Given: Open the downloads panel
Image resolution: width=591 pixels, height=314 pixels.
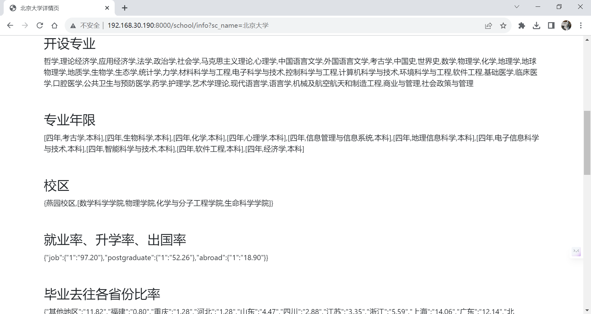Looking at the screenshot, I should 537,26.
